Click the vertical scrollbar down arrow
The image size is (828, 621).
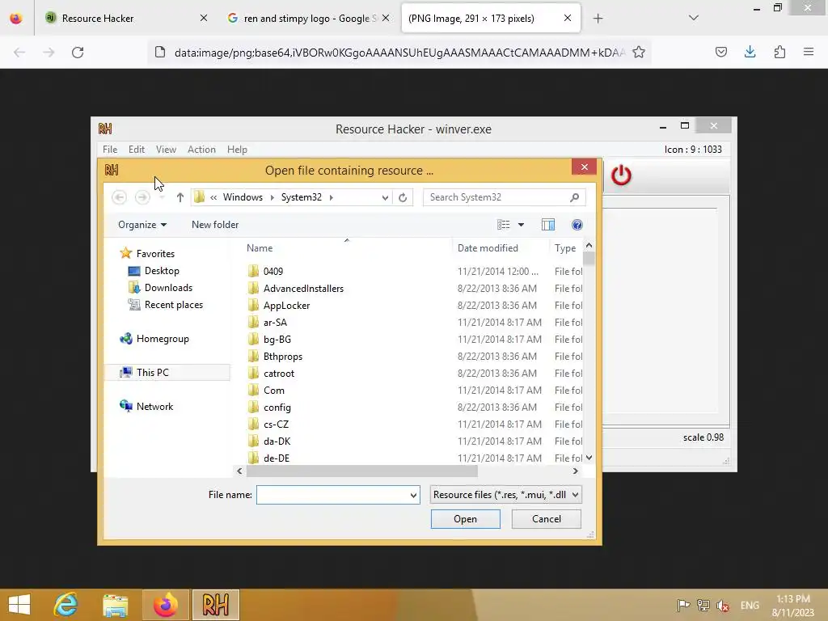tap(589, 458)
